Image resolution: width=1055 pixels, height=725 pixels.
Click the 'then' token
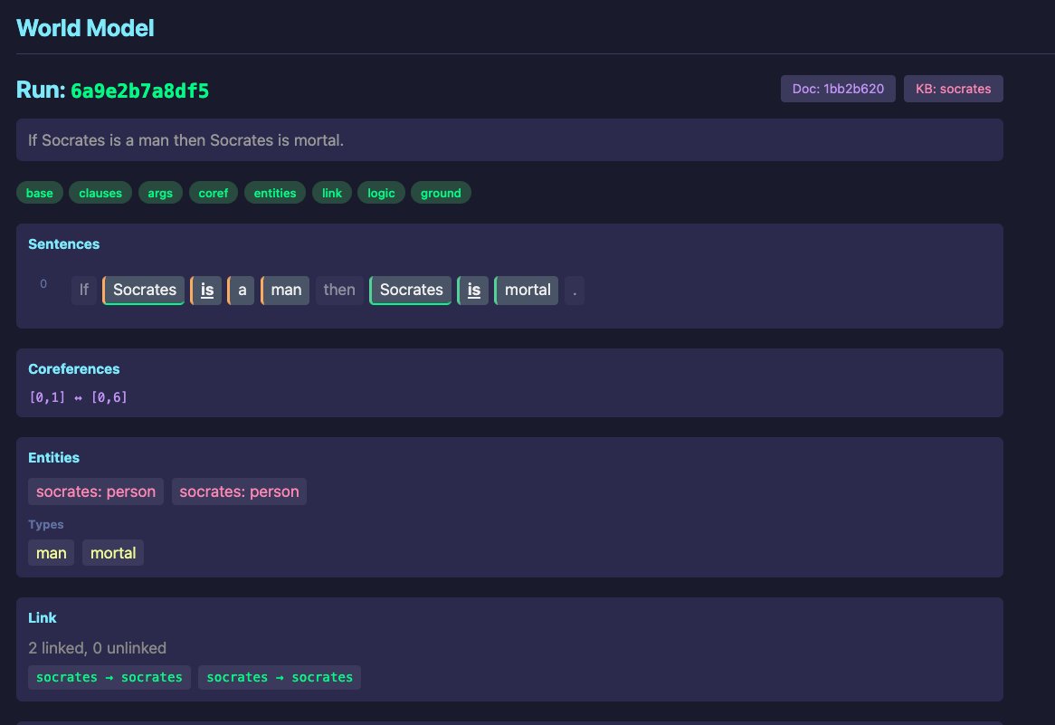tap(339, 291)
